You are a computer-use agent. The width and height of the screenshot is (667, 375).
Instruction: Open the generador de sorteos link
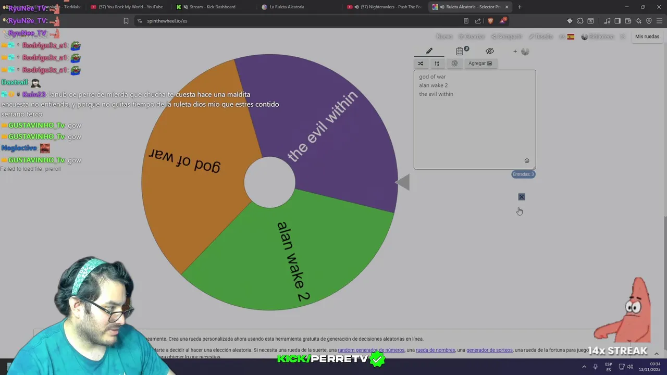pos(489,350)
